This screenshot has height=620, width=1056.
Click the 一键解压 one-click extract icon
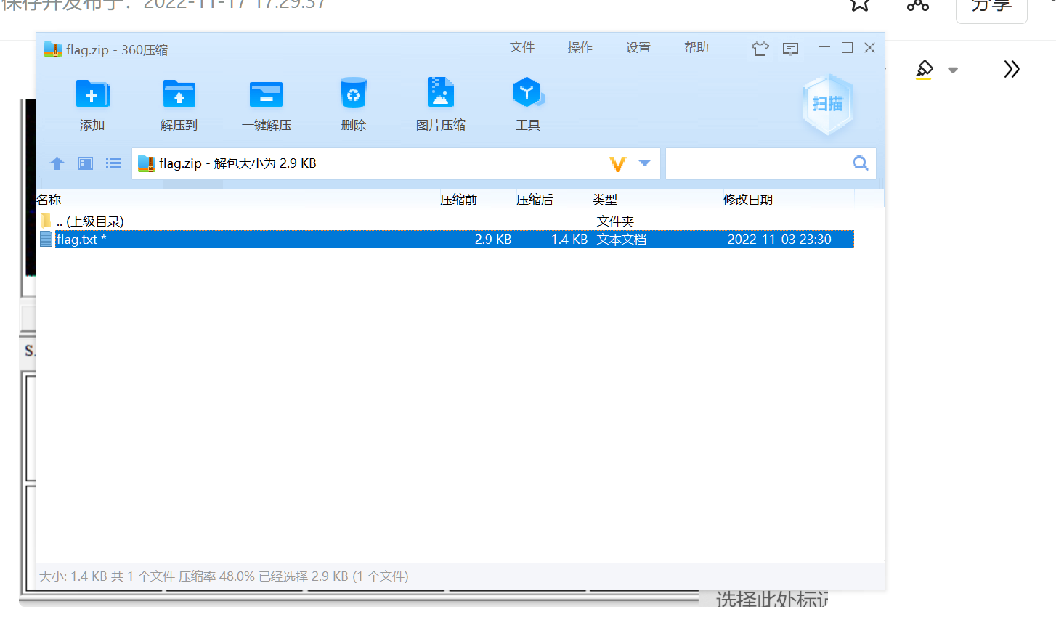(266, 95)
